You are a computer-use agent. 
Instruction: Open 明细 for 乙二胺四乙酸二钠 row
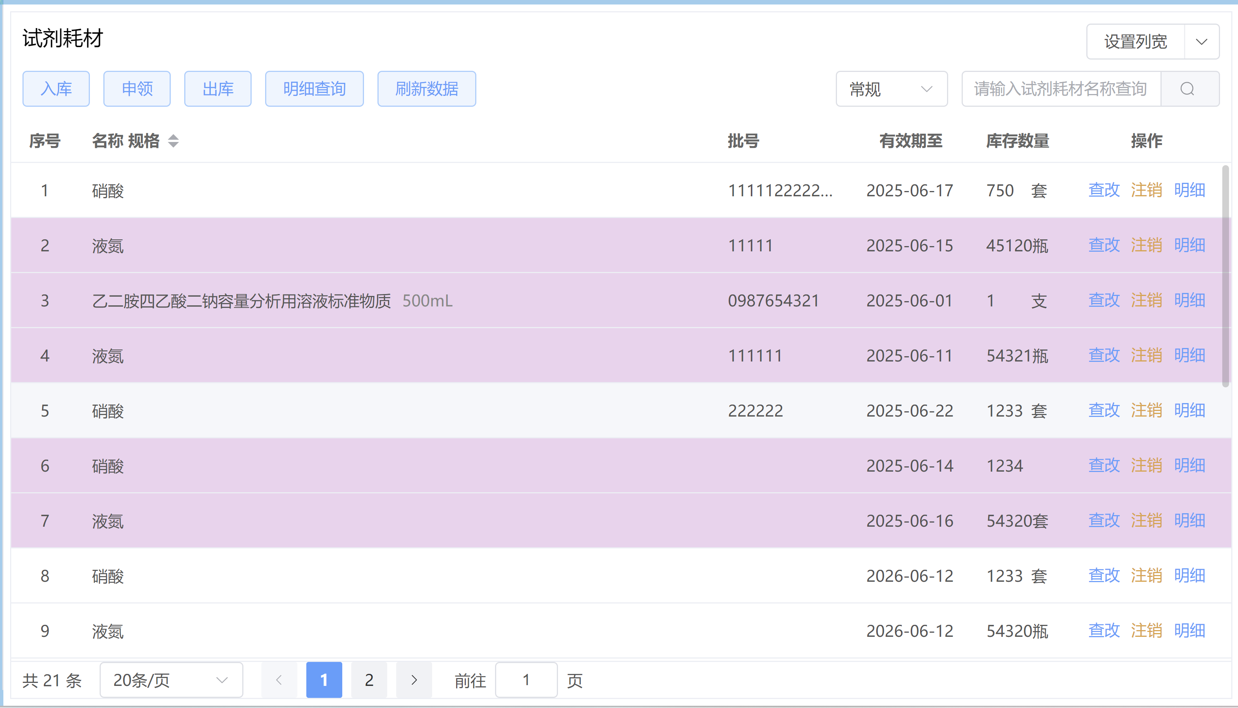[x=1189, y=300]
